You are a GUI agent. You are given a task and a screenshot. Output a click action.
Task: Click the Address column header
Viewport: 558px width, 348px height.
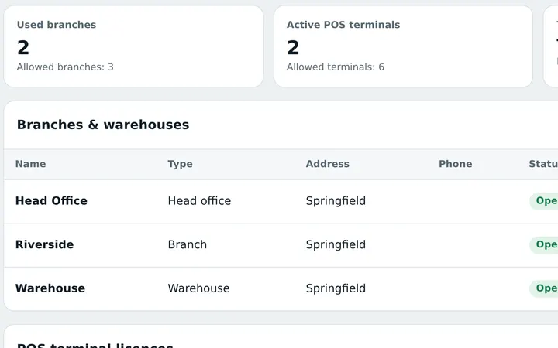(x=327, y=164)
